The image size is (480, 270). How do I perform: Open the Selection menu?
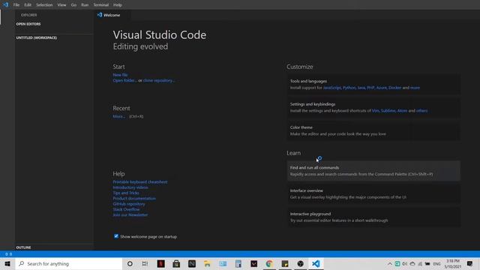coord(44,5)
